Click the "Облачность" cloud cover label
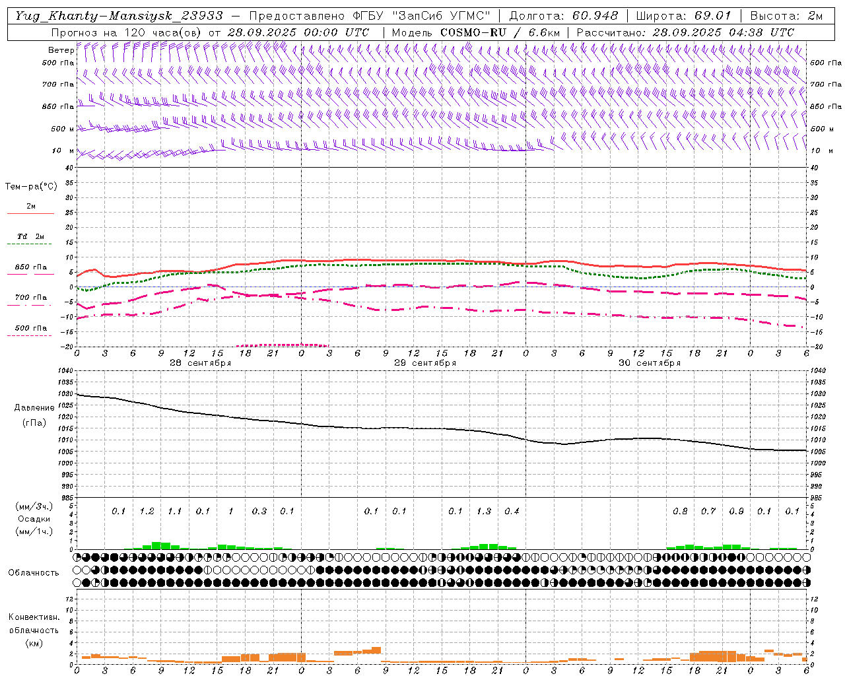 34,573
